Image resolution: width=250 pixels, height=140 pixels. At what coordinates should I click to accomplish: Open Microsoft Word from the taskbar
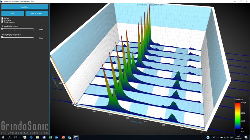[44, 138]
